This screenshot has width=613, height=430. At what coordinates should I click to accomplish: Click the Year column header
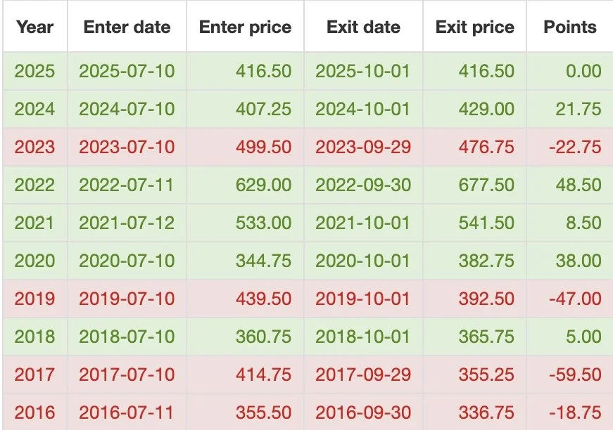coord(34,27)
